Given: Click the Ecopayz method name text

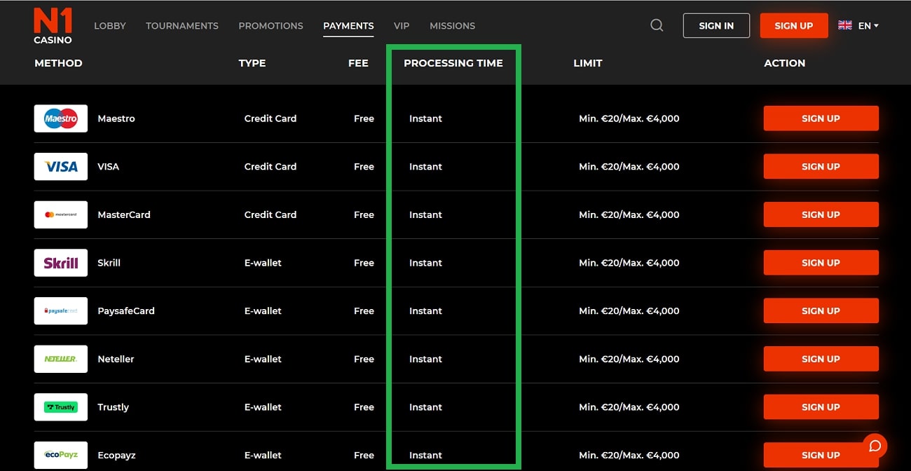Looking at the screenshot, I should coord(117,455).
